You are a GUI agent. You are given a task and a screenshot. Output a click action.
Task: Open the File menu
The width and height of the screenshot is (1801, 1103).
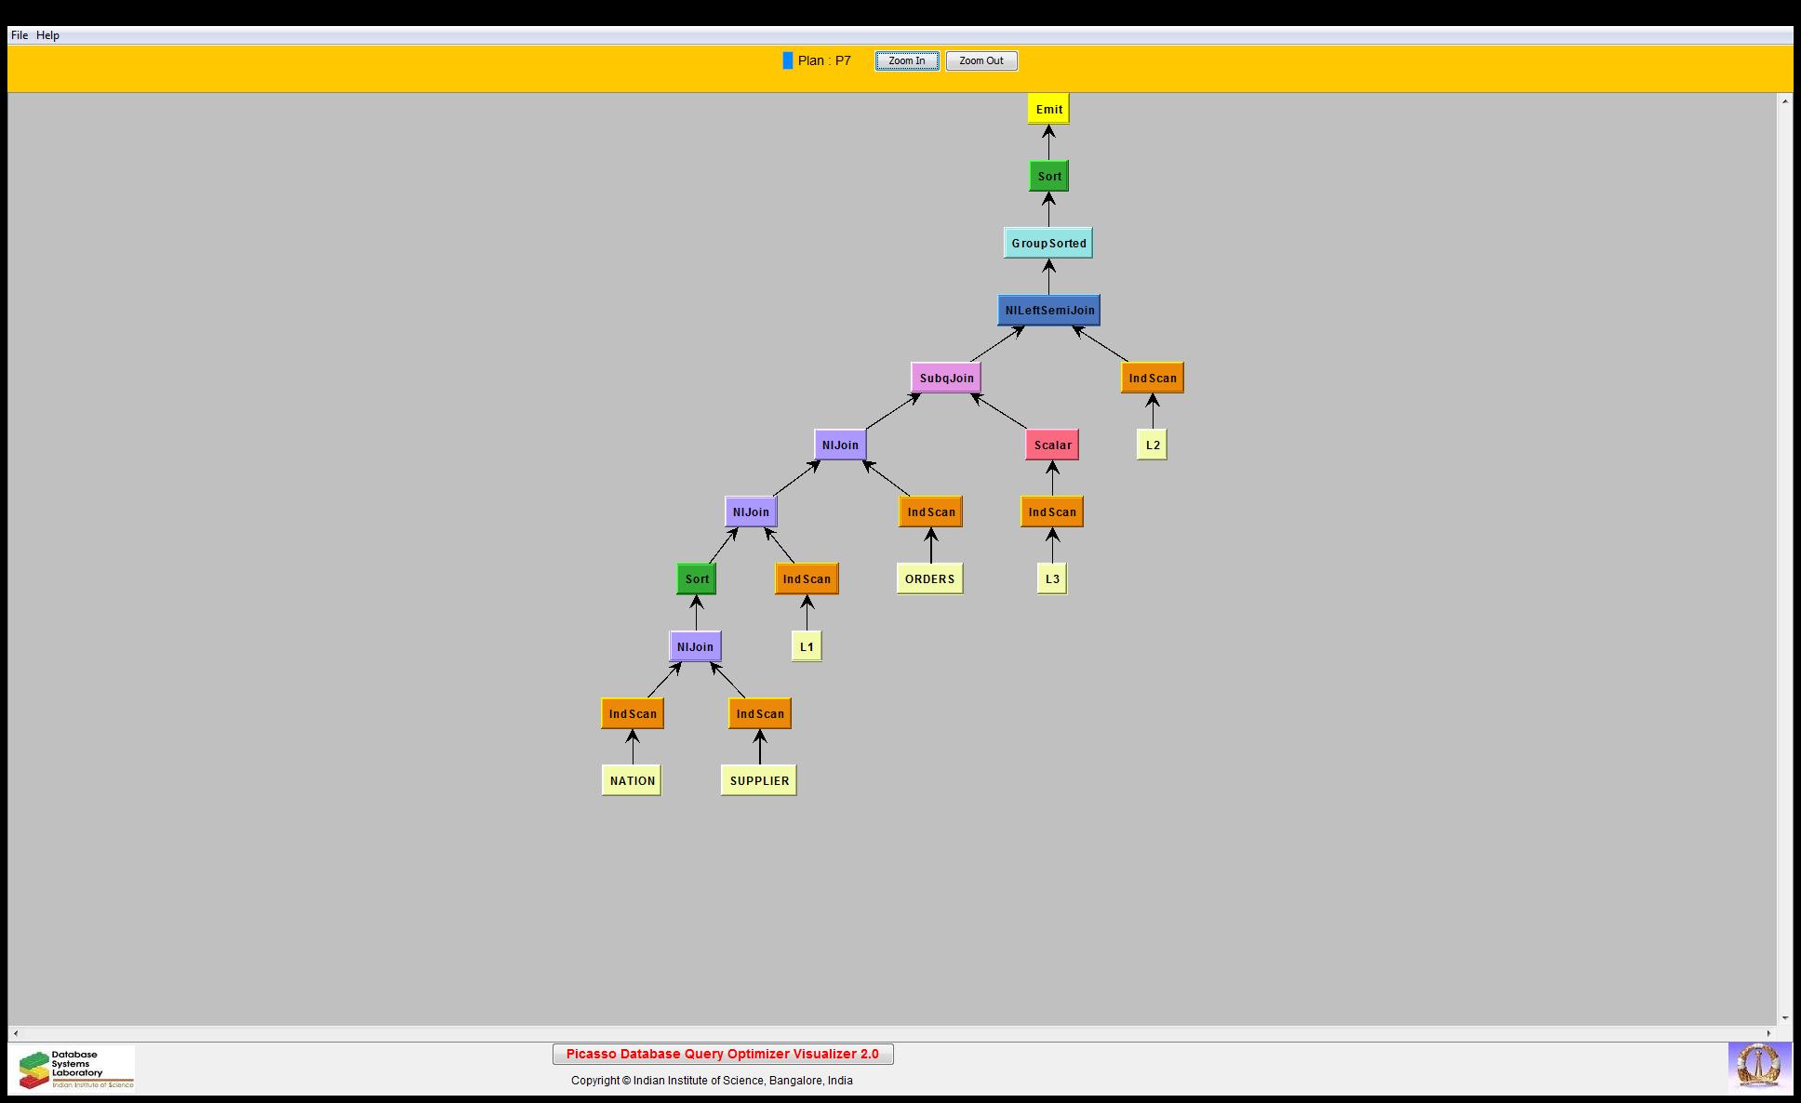point(20,35)
